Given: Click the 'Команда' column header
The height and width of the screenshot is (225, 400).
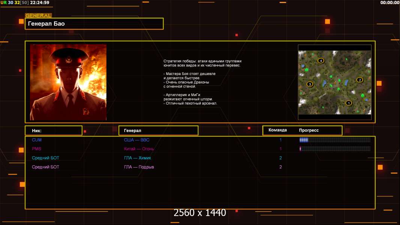Looking at the screenshot, I should (278, 130).
